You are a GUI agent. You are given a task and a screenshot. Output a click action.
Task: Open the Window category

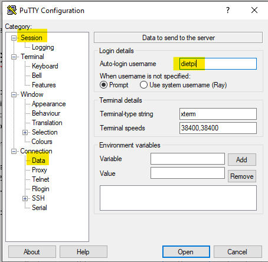click(32, 94)
